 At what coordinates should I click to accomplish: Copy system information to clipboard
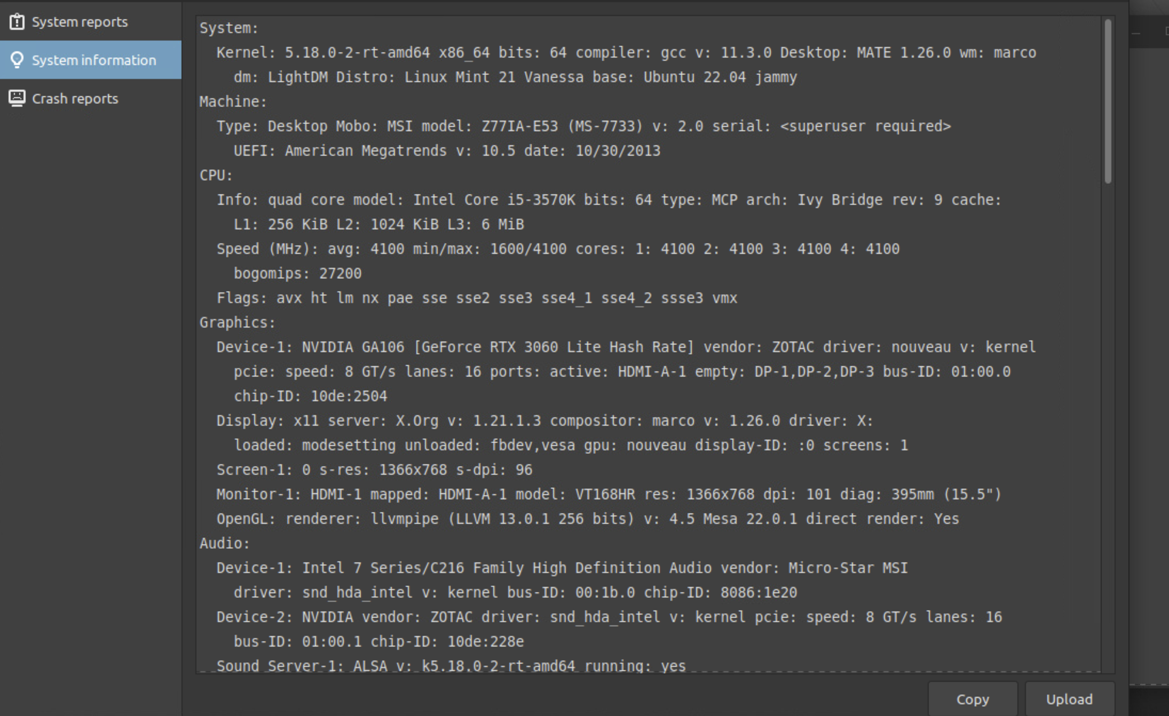(x=973, y=699)
